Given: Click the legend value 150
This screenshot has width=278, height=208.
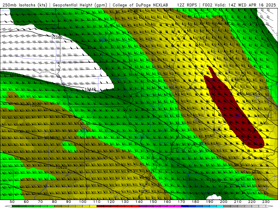Looking at the screenshot, I should (x=153, y=202).
